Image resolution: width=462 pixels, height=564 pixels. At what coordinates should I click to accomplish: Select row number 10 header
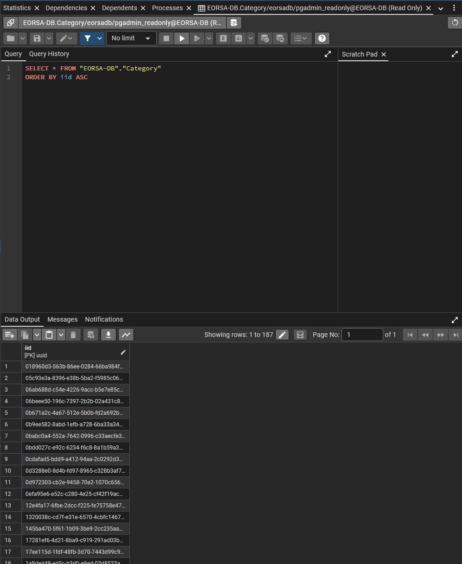coord(11,471)
